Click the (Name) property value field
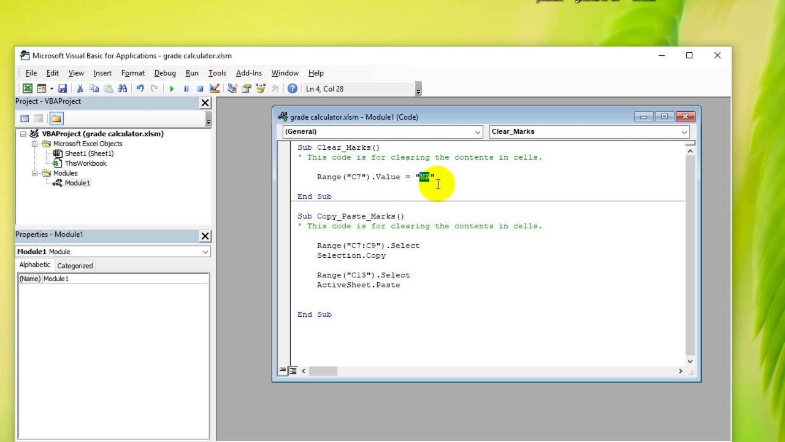The width and height of the screenshot is (785, 442). point(125,279)
